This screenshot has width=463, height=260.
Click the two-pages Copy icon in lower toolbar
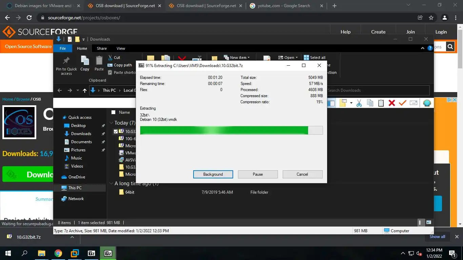tap(370, 103)
